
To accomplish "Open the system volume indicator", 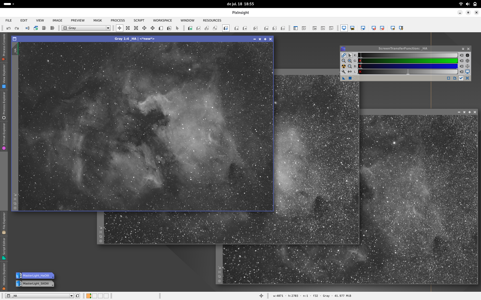I will (x=468, y=4).
